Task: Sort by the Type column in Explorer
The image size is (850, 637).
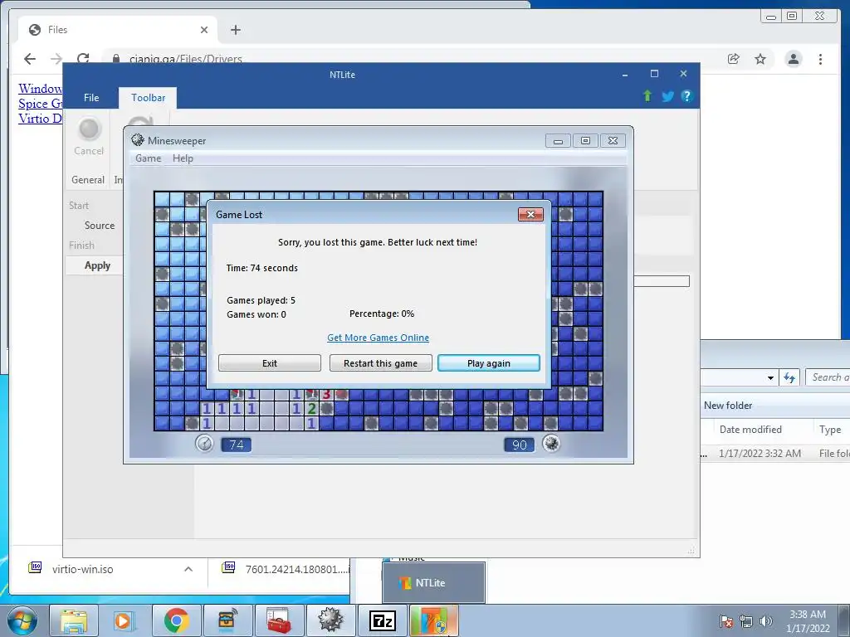Action: 830,430
